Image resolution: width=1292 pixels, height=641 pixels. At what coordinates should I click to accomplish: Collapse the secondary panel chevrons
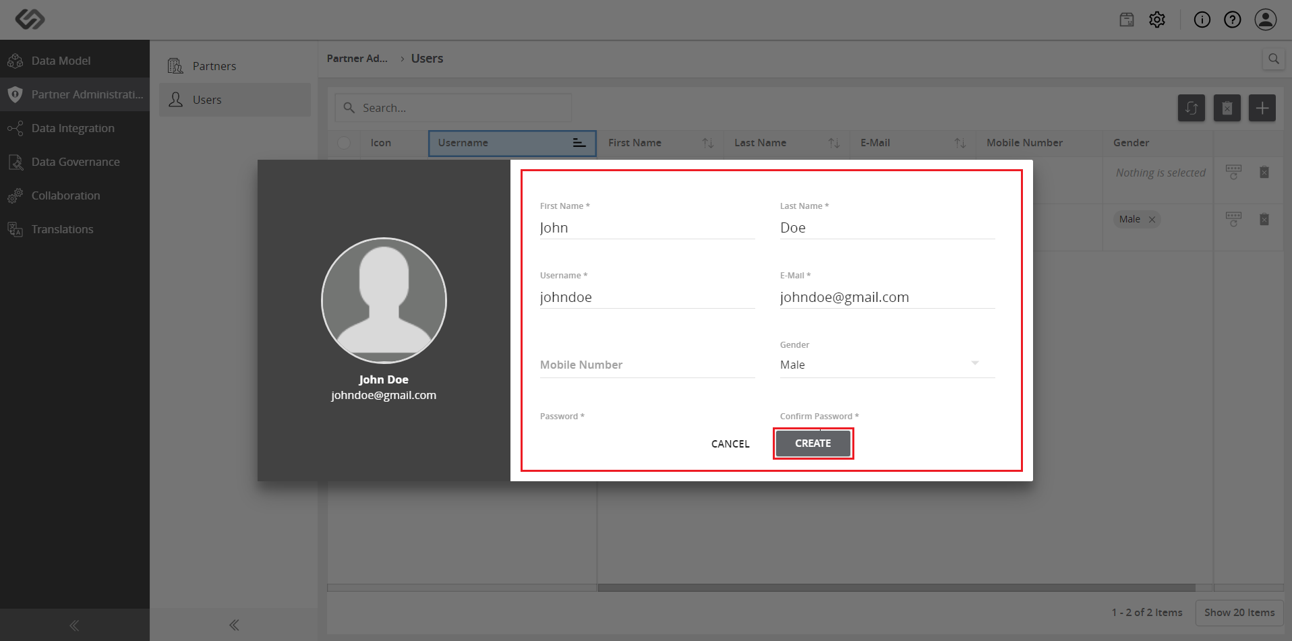[x=234, y=625]
